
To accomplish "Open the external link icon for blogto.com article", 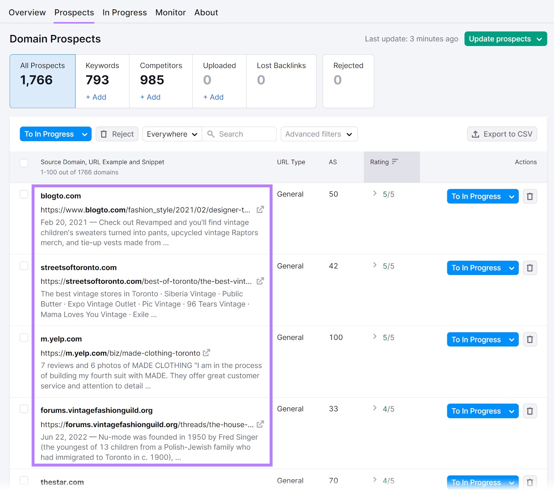I will pos(260,210).
